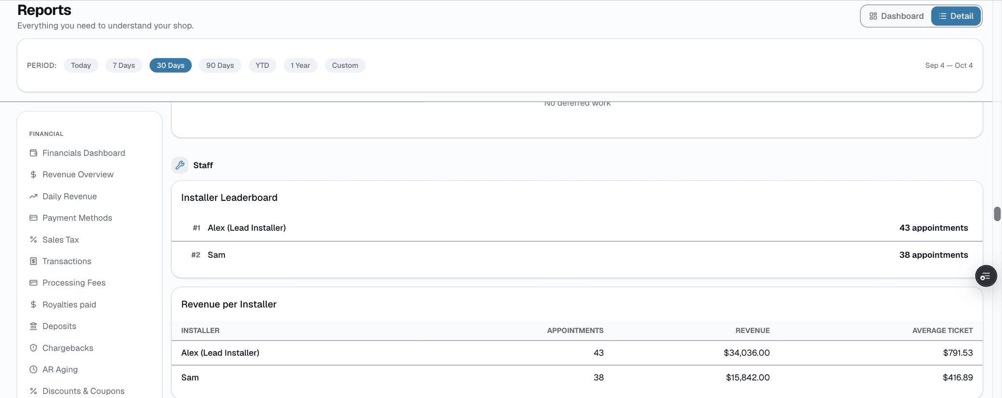Click the AR Aging clock icon
This screenshot has width=1002, height=398.
click(33, 370)
